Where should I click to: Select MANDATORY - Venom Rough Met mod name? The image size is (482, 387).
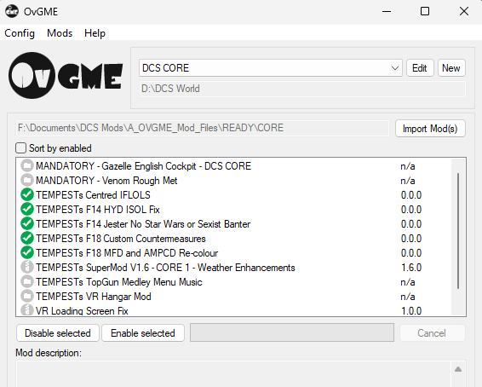click(x=106, y=181)
